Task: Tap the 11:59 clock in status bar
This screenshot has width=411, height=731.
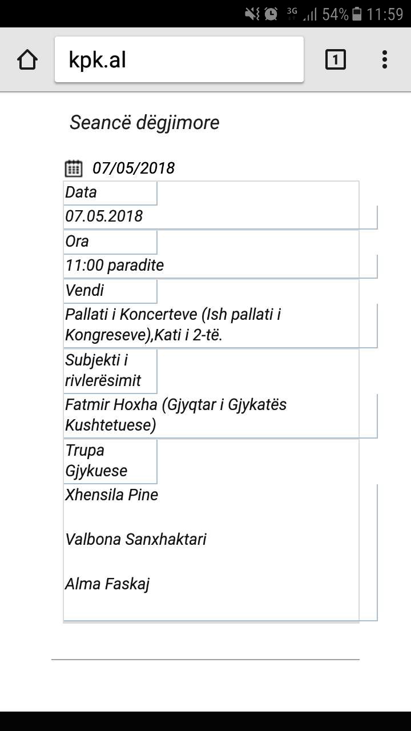Action: coord(385,14)
